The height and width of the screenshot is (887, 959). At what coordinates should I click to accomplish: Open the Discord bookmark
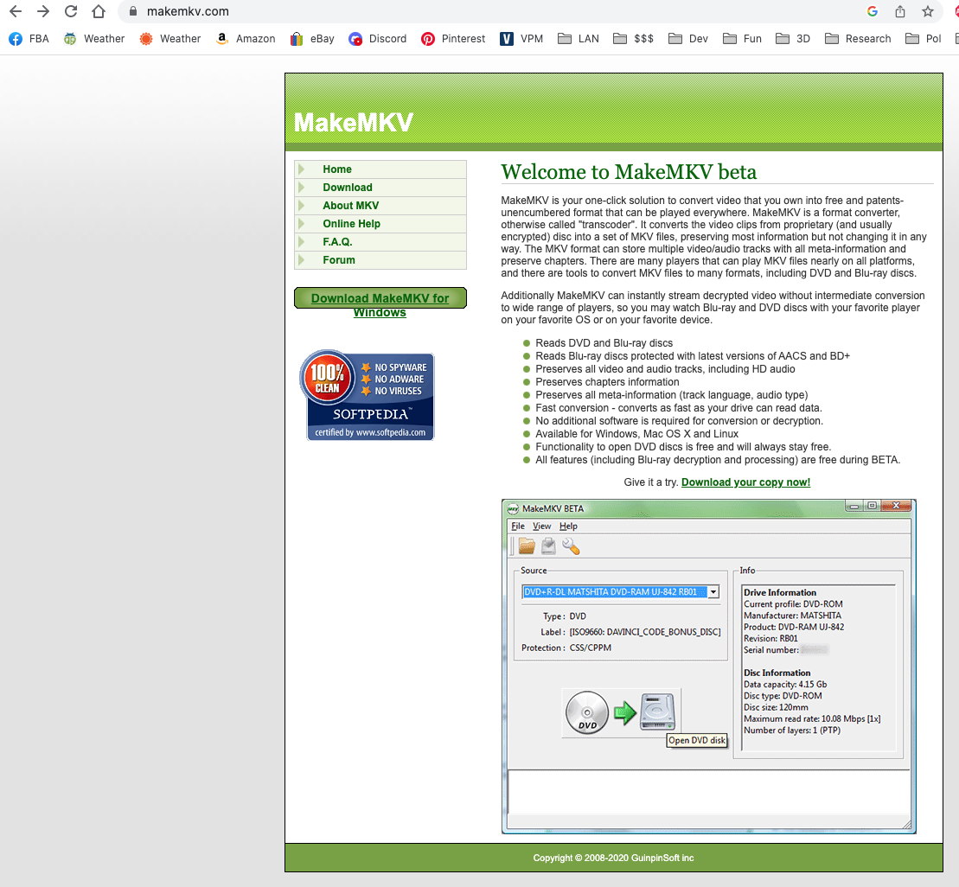point(377,39)
